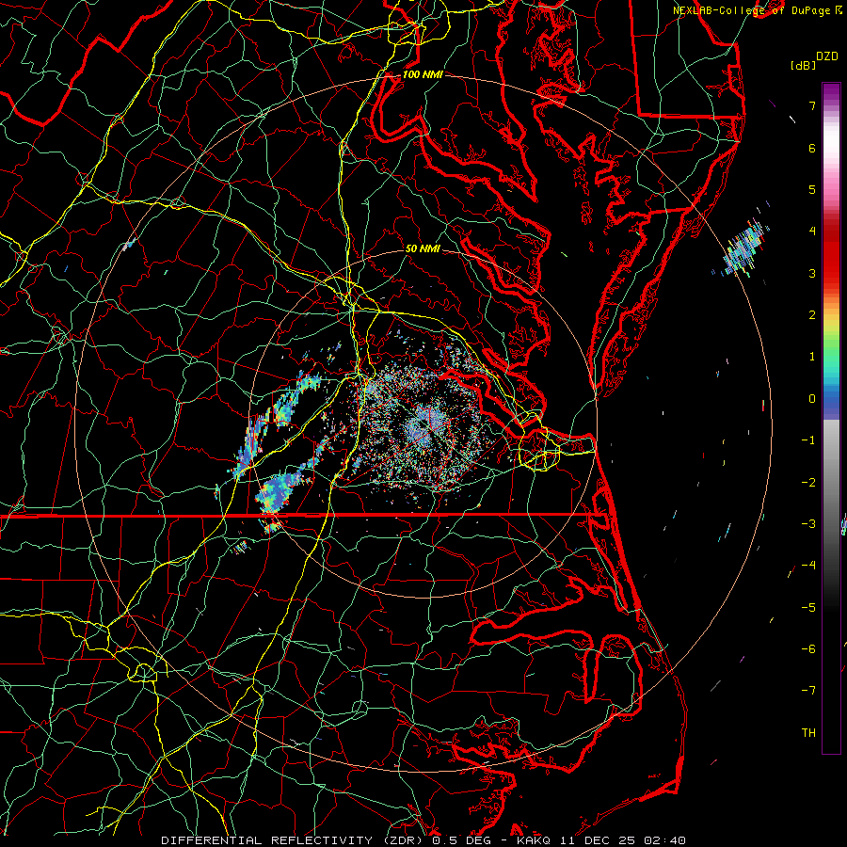Viewport: 847px width, 847px height.
Task: Click the scale value 7 label
Action: coord(812,105)
